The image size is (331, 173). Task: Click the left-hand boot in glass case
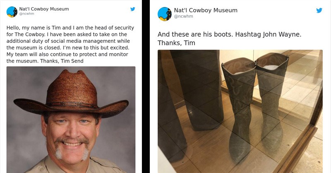coord(240,109)
